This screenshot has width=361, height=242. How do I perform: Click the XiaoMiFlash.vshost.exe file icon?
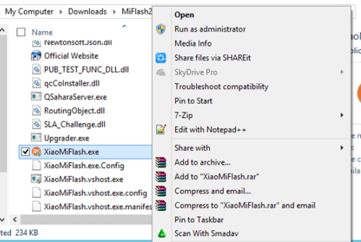[x=36, y=179]
